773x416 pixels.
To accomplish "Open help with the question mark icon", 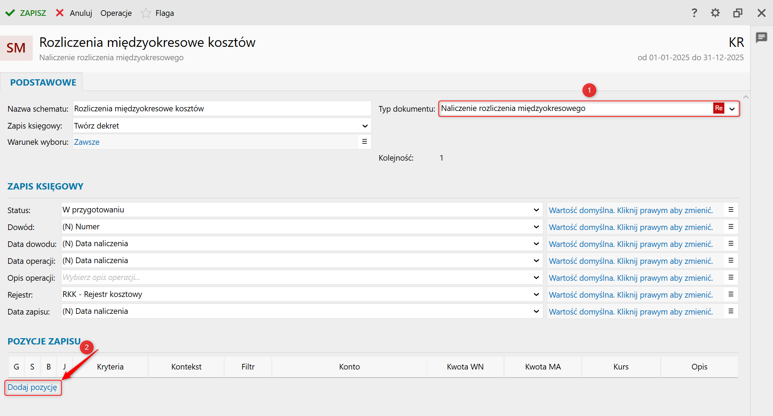I will 694,13.
